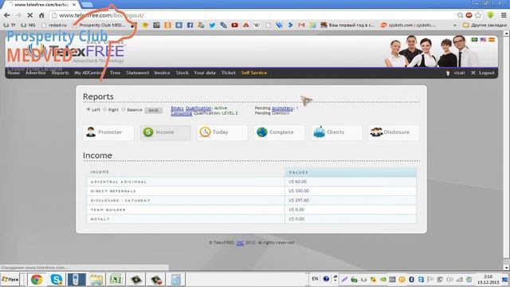Open Excel from the taskbar

pyautogui.click(x=116, y=280)
